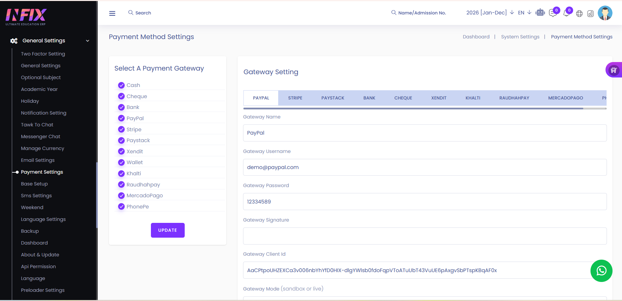622x301 pixels.
Task: Click the INFIX logo
Action: click(x=26, y=17)
